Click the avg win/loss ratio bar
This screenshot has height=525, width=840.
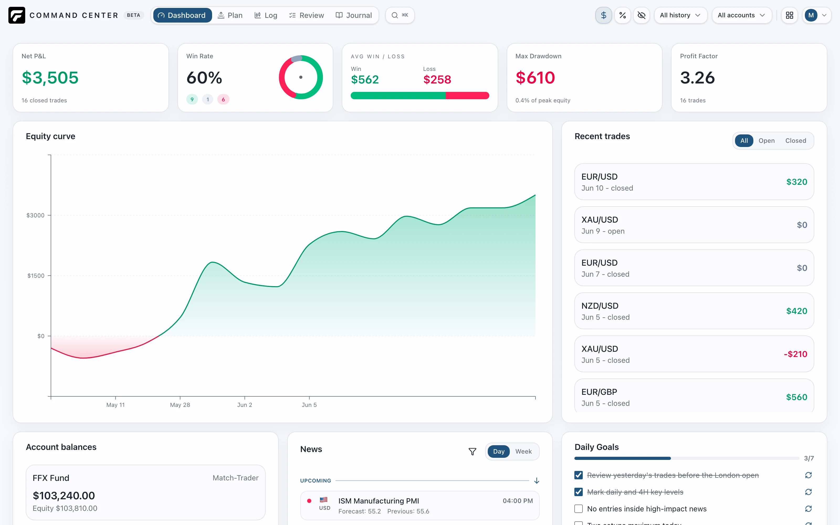pos(420,96)
